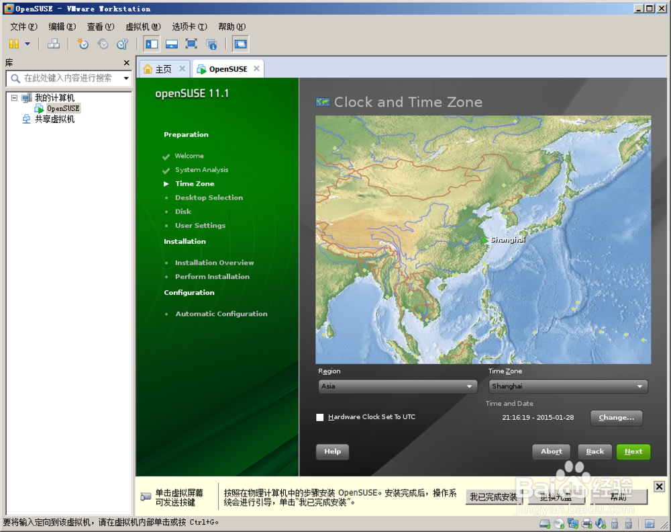Click the console view icon in toolbar

(x=240, y=44)
